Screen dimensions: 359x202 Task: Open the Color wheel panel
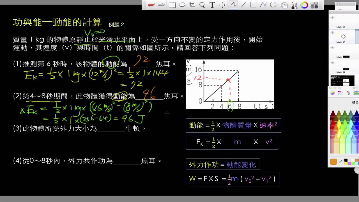point(304,5)
